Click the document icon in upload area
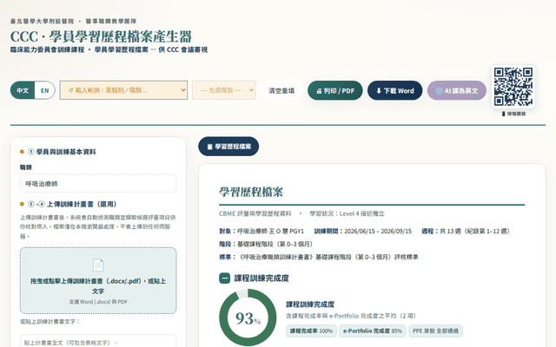Screen dimensions: 556x347 tap(98, 265)
